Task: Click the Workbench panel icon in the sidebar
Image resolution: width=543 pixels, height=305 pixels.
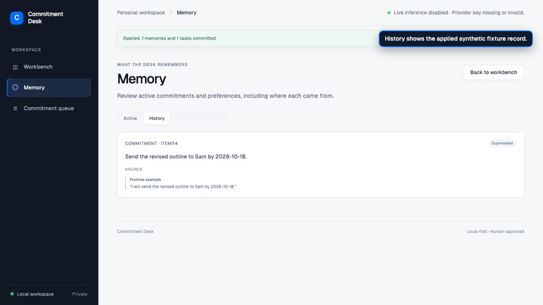Action: point(15,67)
